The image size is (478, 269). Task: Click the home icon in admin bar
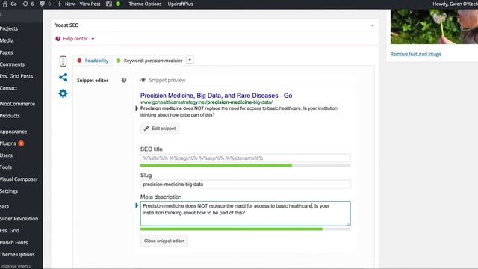point(5,4)
